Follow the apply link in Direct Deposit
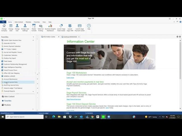Viewport: 182px width, 136px height. pyautogui.click(x=107, y=108)
